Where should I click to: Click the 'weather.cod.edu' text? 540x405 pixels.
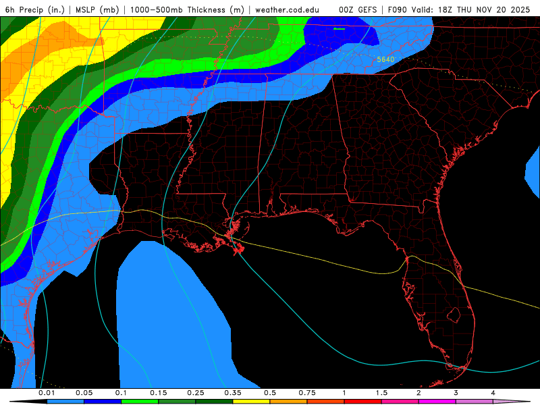point(288,9)
